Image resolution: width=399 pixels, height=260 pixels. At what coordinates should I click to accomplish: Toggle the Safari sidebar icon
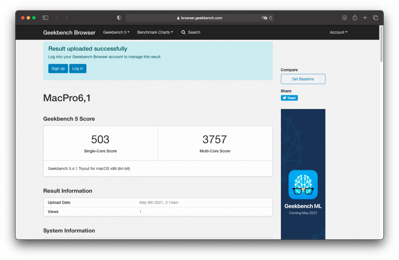click(x=45, y=18)
